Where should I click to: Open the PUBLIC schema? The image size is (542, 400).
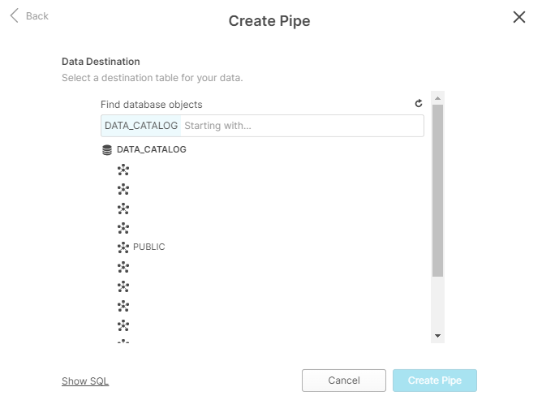[x=149, y=247]
